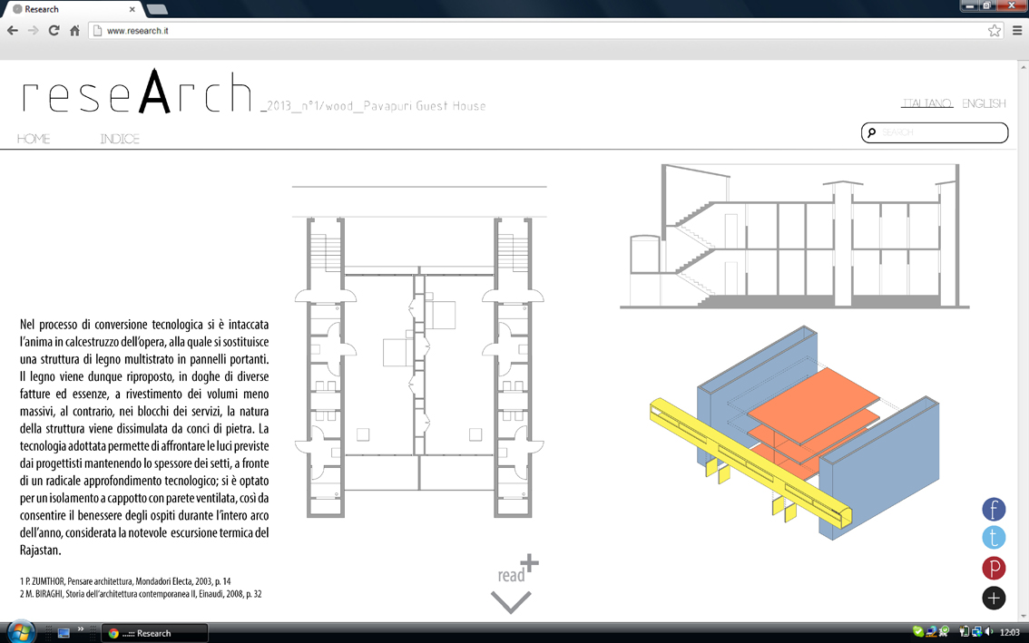Click the researAch site logo
1029x643 pixels.
pos(136,94)
